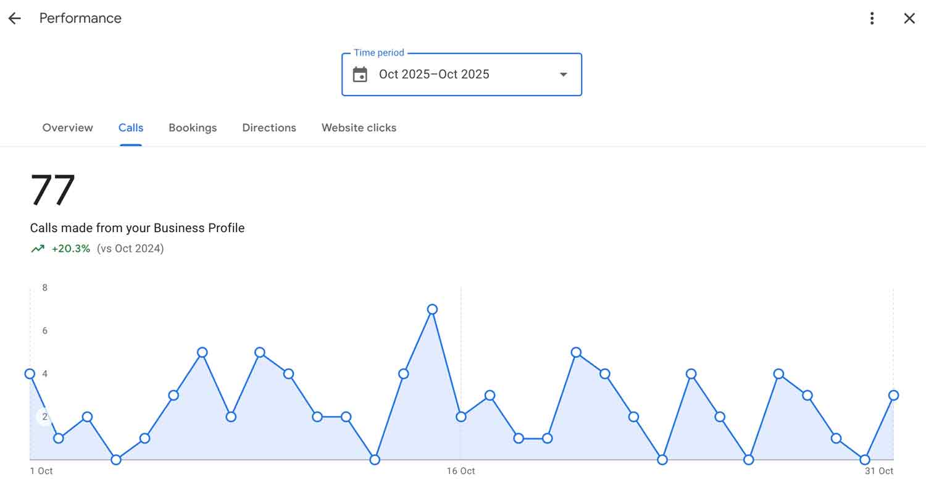The image size is (926, 490).
Task: Open the three-dot more options menu
Action: coord(872,19)
